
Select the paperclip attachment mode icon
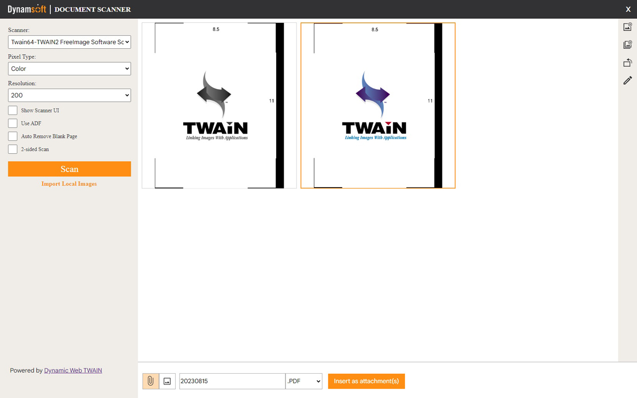coord(151,381)
